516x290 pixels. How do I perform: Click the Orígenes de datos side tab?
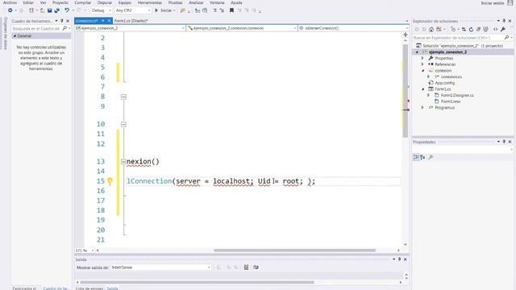5,33
